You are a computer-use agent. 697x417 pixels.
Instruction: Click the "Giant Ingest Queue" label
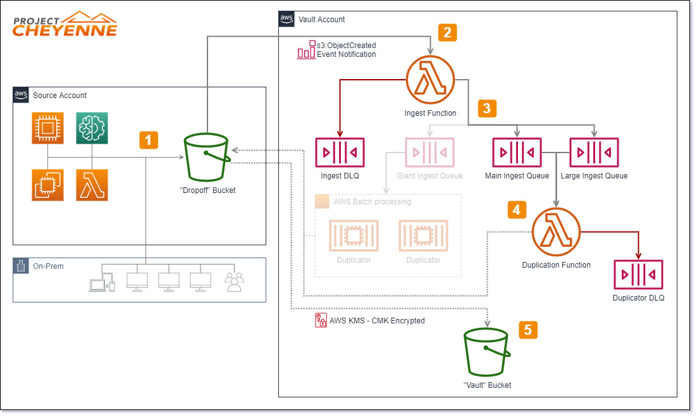click(x=430, y=176)
